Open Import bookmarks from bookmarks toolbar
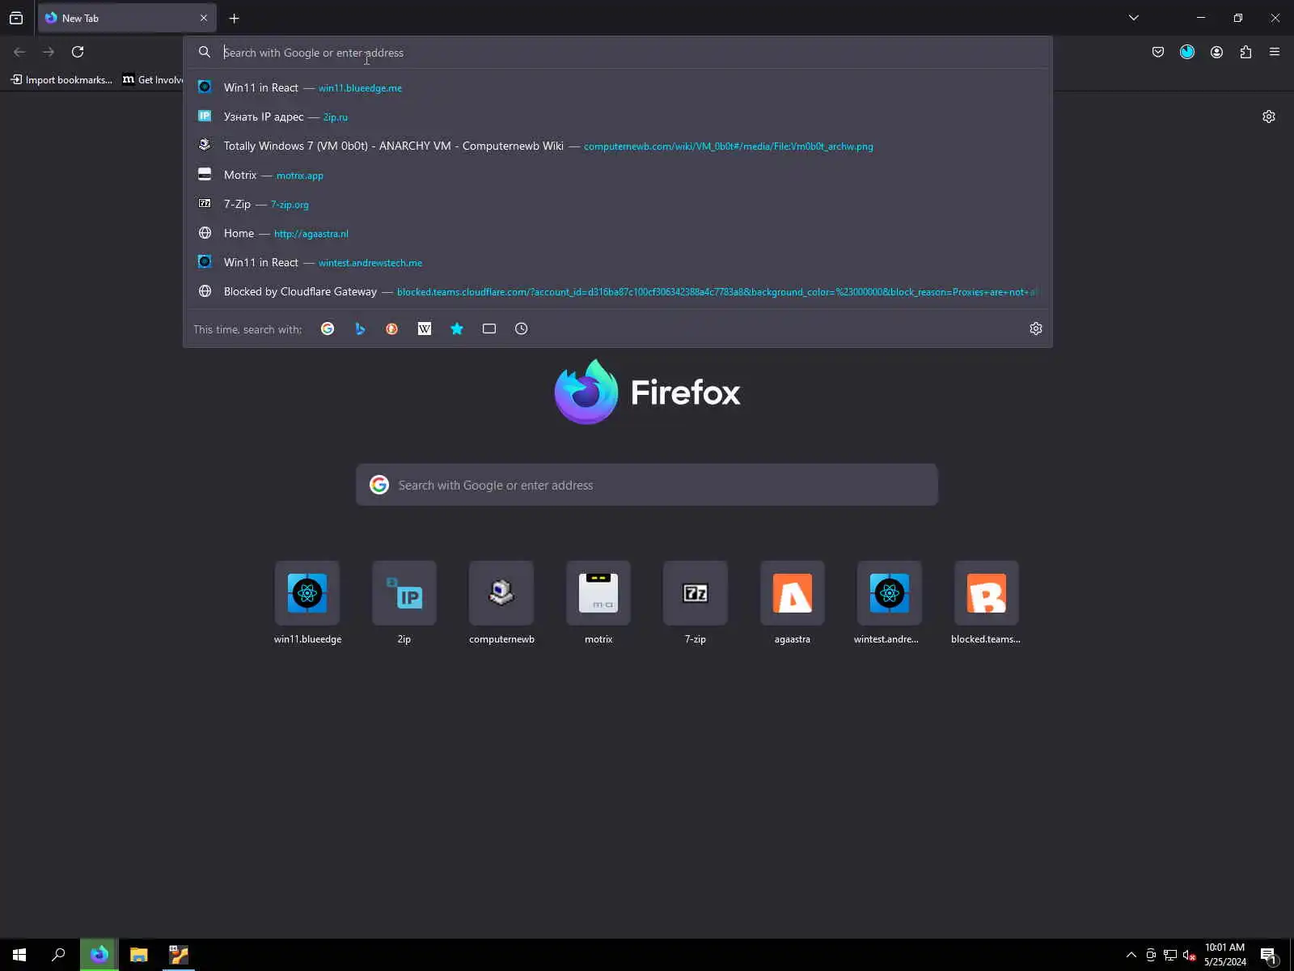The height and width of the screenshot is (971, 1294). pos(61,79)
